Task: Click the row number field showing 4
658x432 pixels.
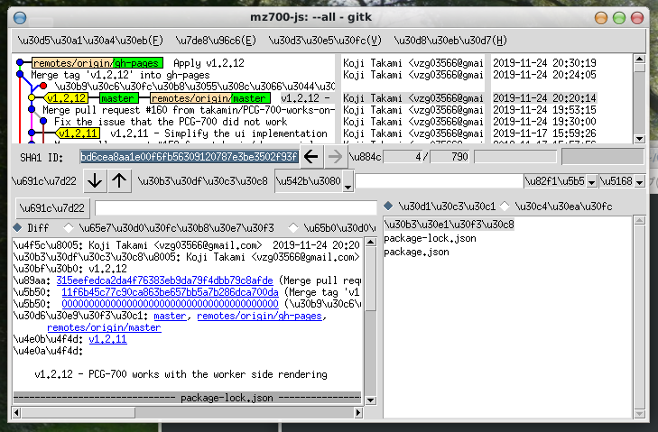Action: click(403, 157)
